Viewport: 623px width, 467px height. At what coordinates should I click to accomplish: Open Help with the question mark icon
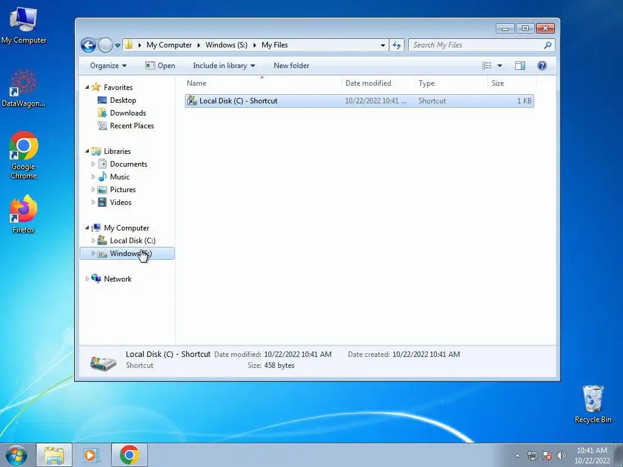coord(542,66)
